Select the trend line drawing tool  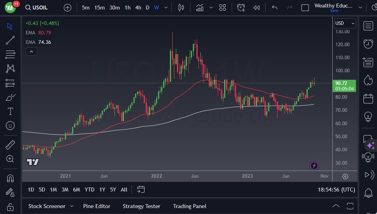pyautogui.click(x=10, y=40)
